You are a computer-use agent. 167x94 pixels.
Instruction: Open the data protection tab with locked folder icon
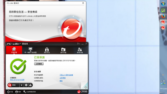point(63,50)
